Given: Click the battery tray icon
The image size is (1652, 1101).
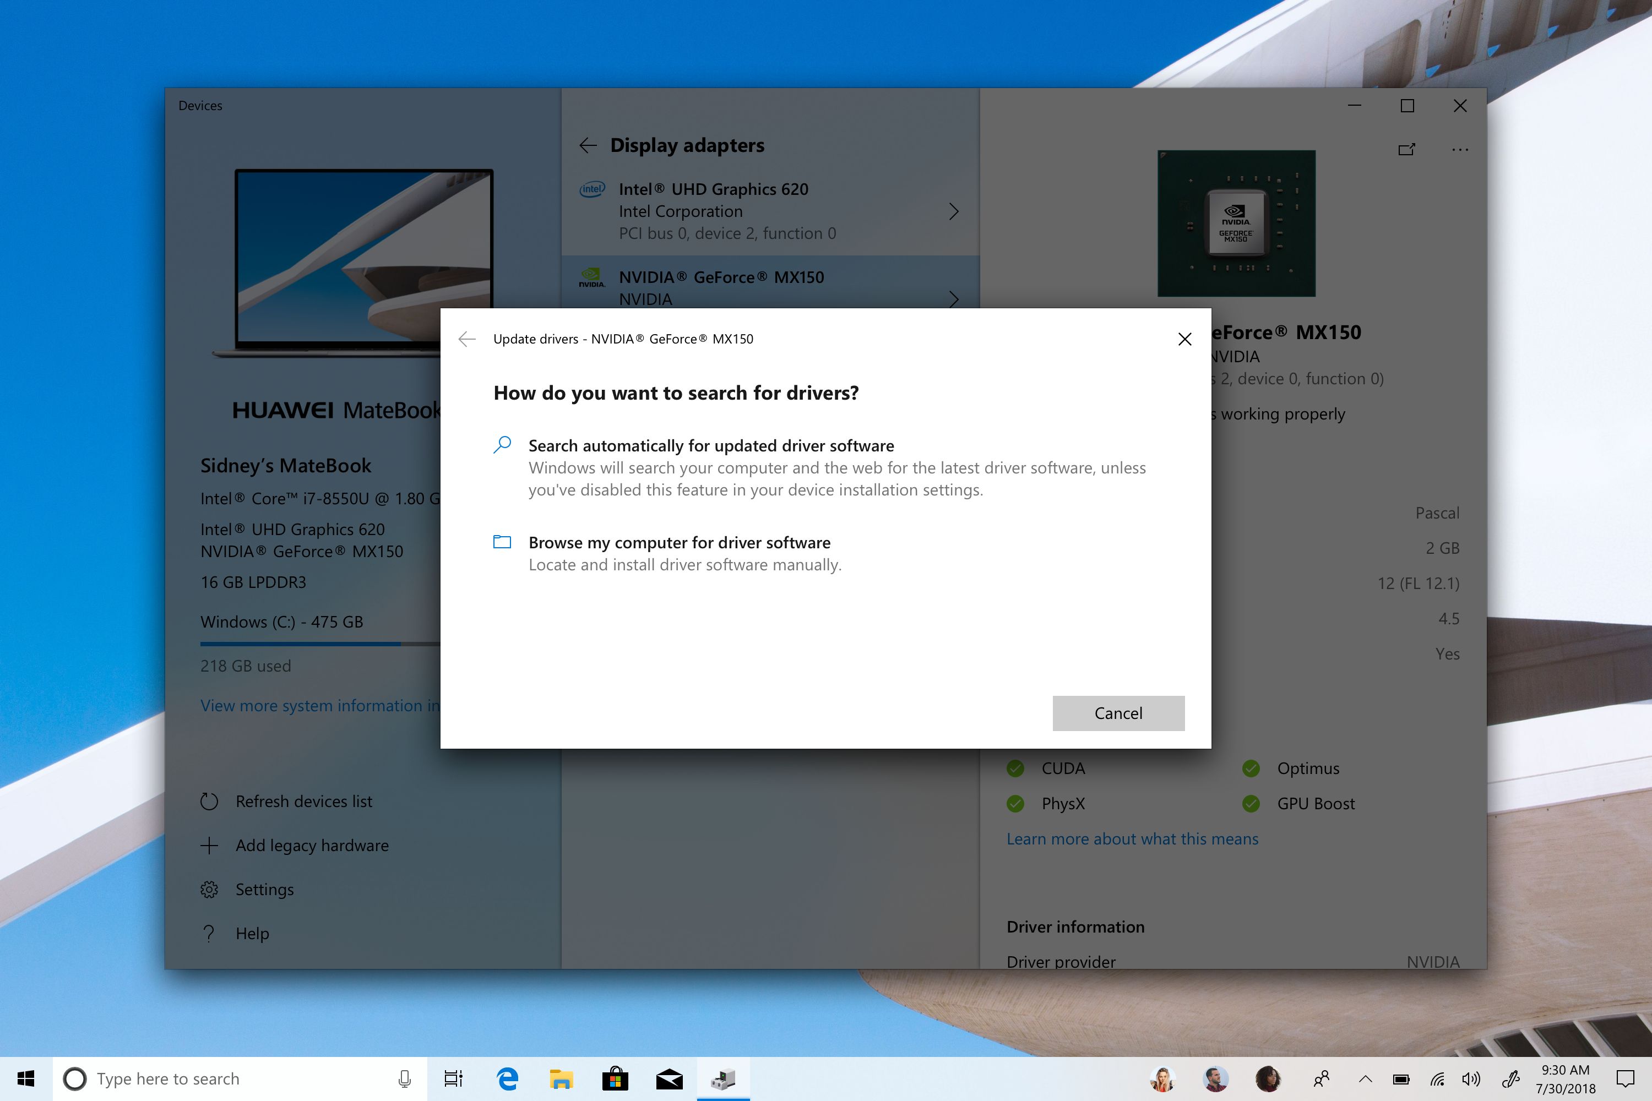Looking at the screenshot, I should pyautogui.click(x=1401, y=1078).
